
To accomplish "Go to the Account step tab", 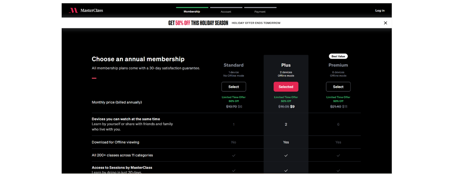I will (x=226, y=11).
